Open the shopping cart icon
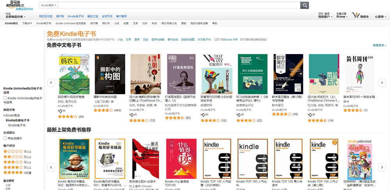Viewport: 390px width, 190px height. point(356,16)
